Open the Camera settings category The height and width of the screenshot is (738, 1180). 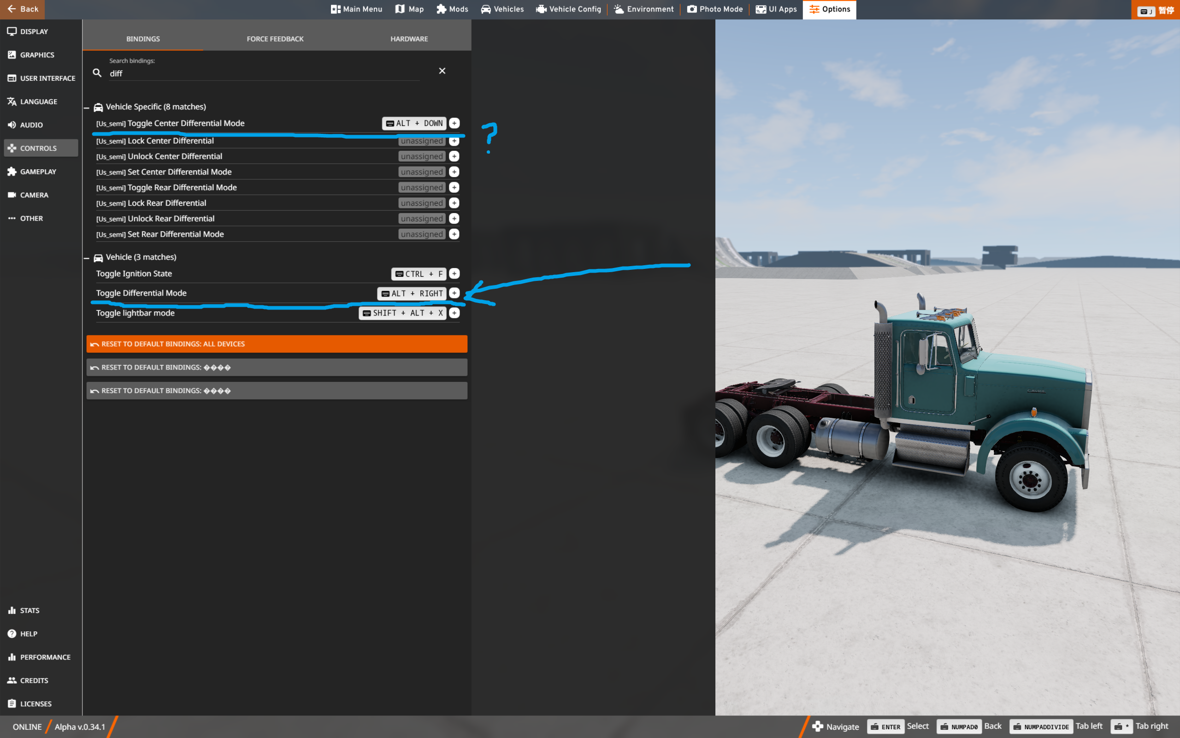pos(34,195)
